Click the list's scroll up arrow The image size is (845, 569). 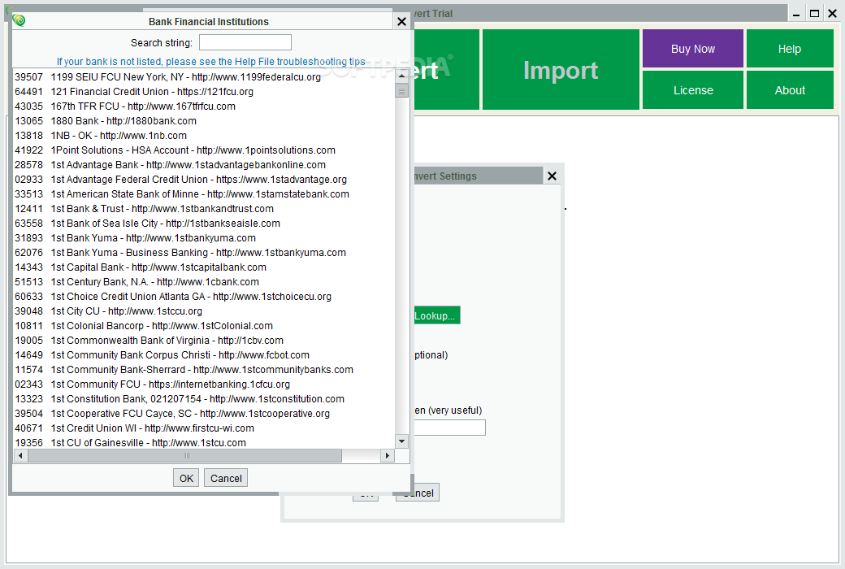(401, 76)
